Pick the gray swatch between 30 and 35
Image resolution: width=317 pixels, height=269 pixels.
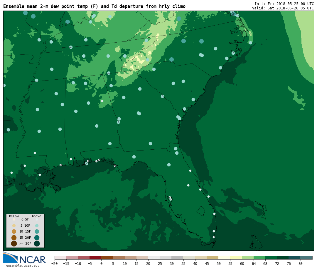(178, 258)
